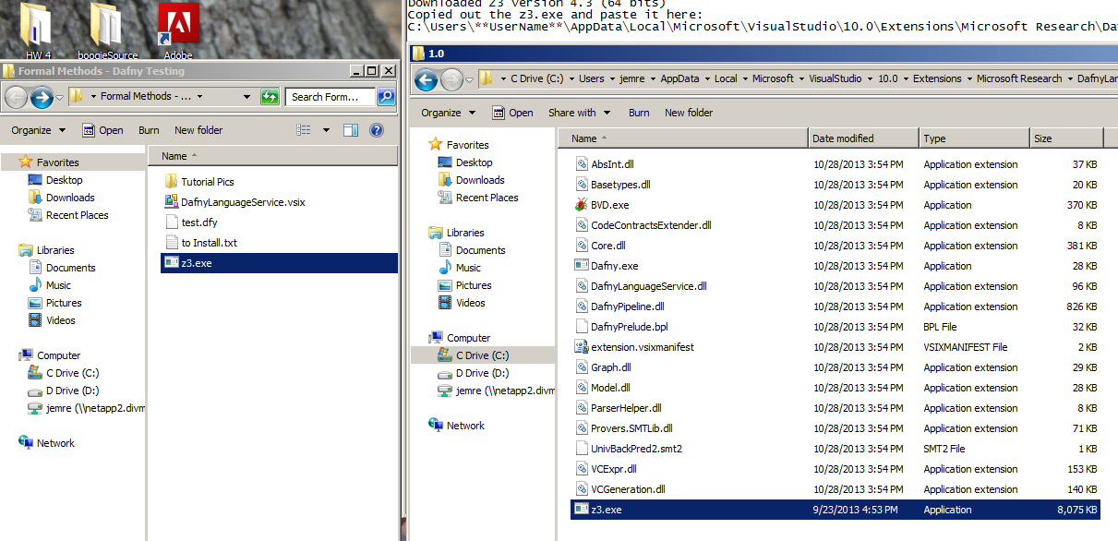Click New folder in the 1.0 window
The width and height of the screenshot is (1118, 541).
(689, 113)
